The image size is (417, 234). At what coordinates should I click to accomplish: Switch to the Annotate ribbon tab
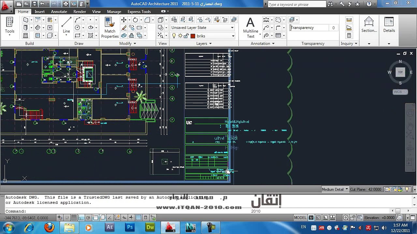coord(59,11)
